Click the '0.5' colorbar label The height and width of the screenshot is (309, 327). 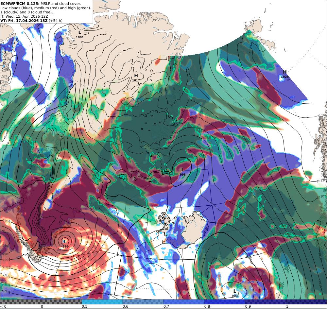84,306
